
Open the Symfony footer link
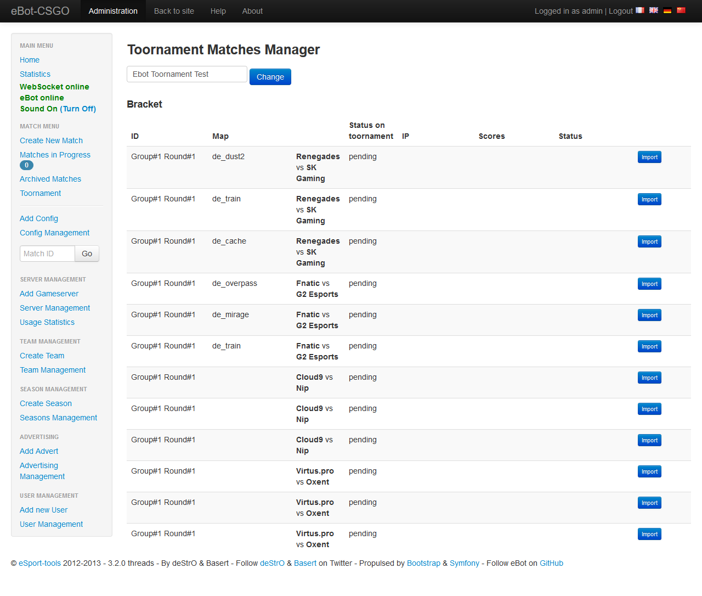pos(465,563)
